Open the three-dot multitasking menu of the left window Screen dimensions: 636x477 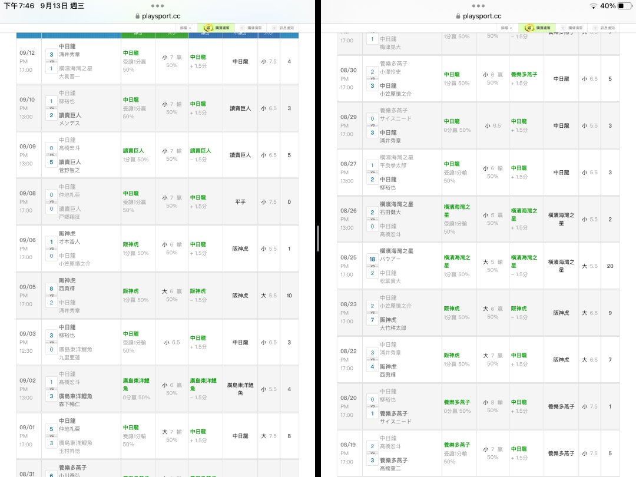[x=157, y=6]
